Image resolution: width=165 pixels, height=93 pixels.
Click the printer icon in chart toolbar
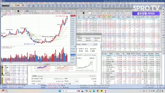[x=63, y=11]
